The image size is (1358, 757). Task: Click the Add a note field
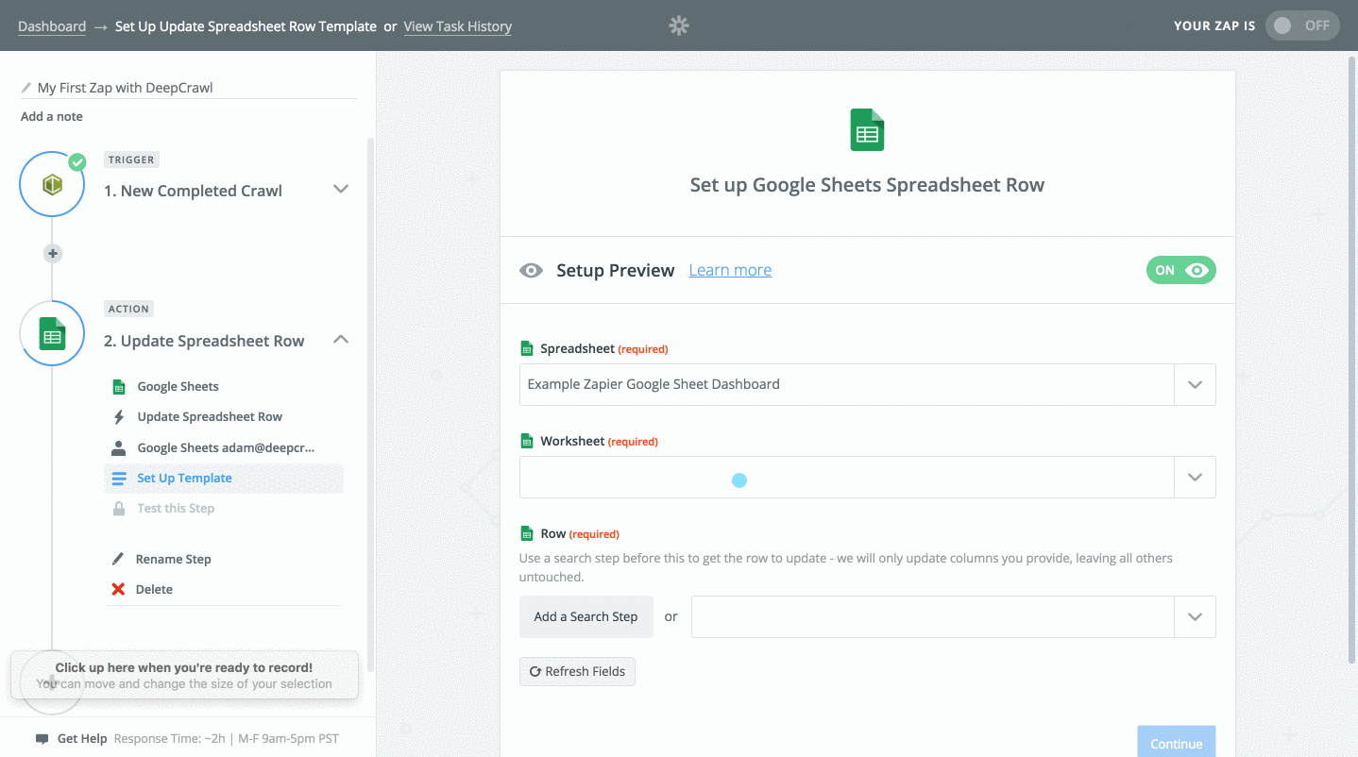click(x=52, y=117)
